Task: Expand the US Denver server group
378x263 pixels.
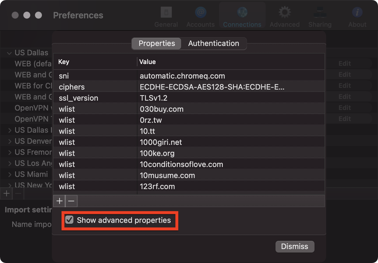Action: tap(10, 141)
